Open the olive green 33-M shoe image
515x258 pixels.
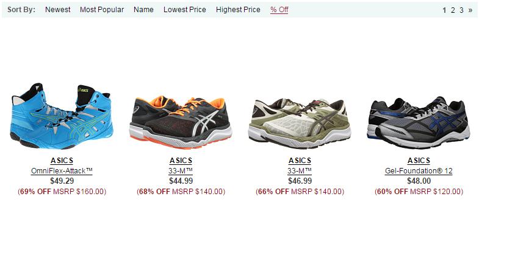coord(300,123)
